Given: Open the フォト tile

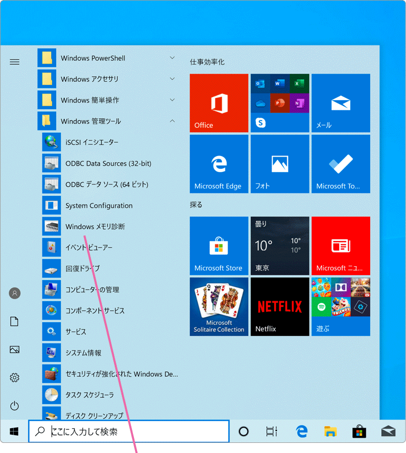Looking at the screenshot, I should [280, 164].
